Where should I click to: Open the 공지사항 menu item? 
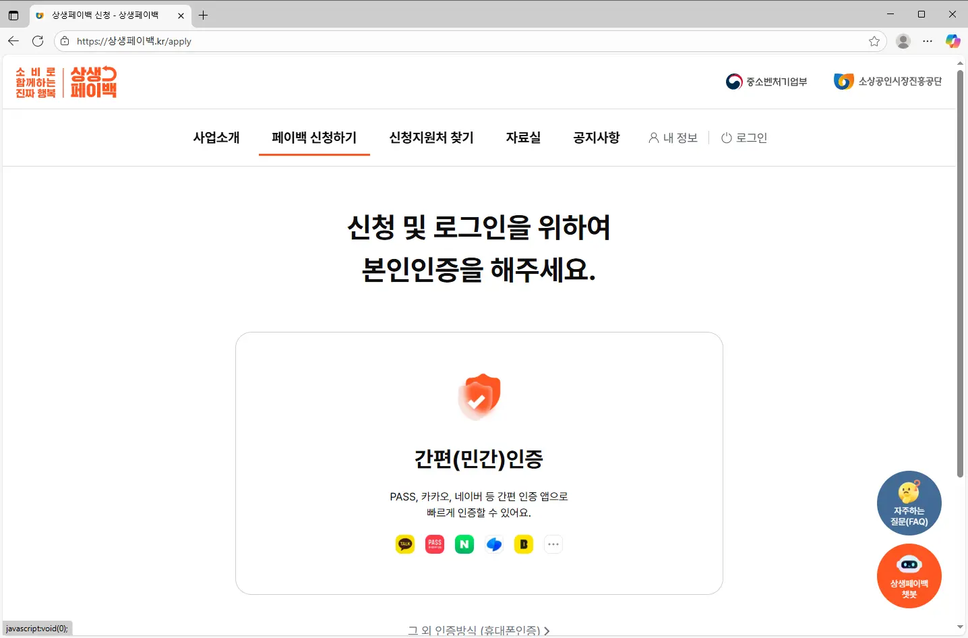tap(597, 138)
